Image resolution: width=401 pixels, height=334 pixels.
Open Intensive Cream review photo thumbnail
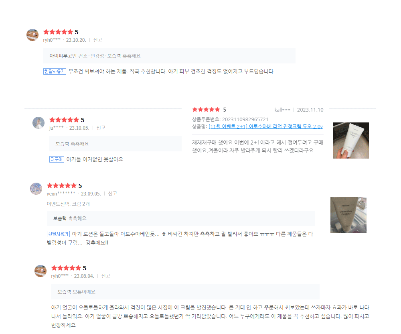pyautogui.click(x=348, y=215)
